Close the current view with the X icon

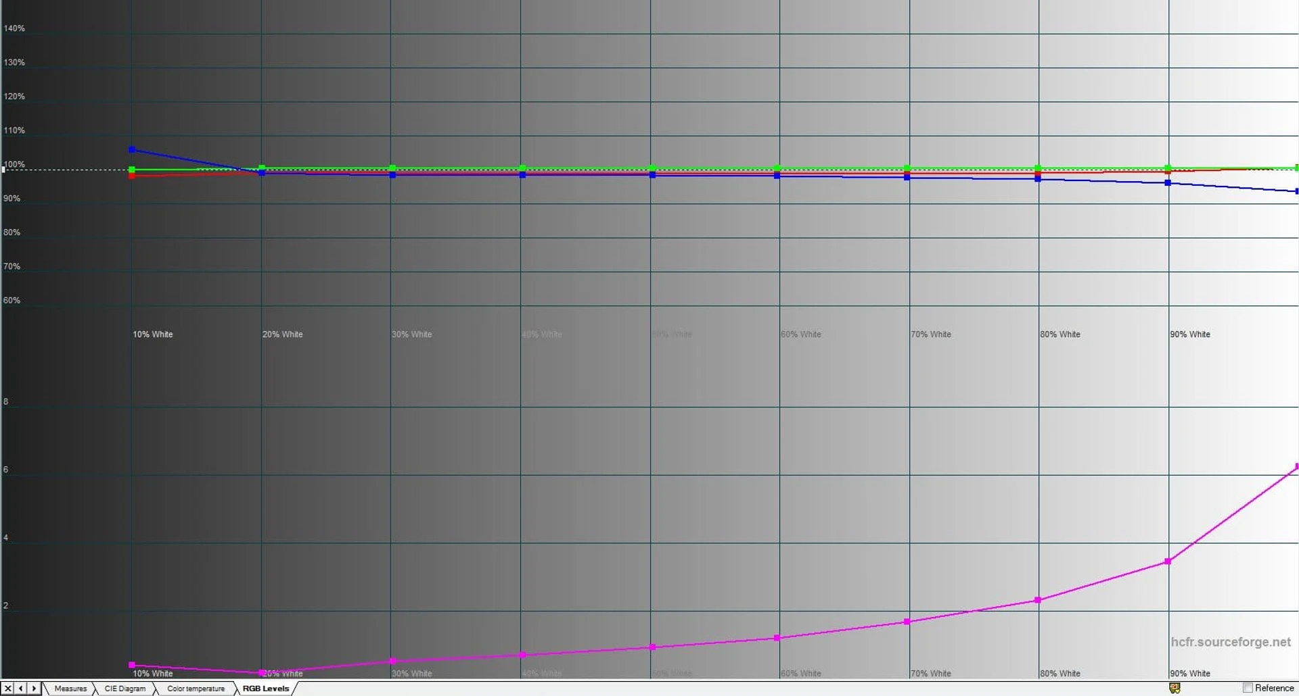click(7, 688)
